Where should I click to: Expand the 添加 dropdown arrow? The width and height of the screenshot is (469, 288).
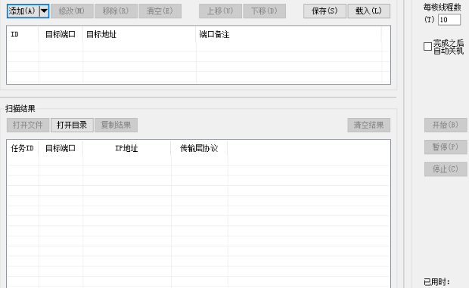click(x=45, y=11)
